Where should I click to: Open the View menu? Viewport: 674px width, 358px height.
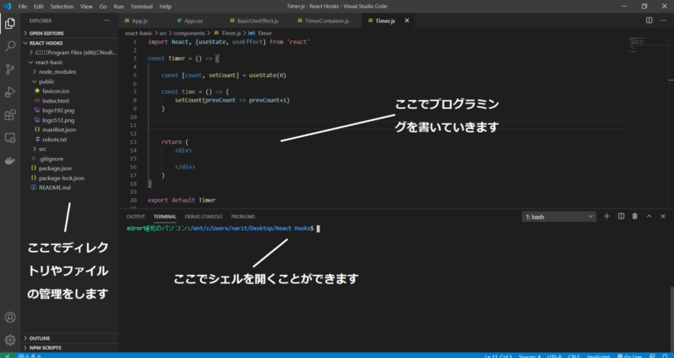86,6
